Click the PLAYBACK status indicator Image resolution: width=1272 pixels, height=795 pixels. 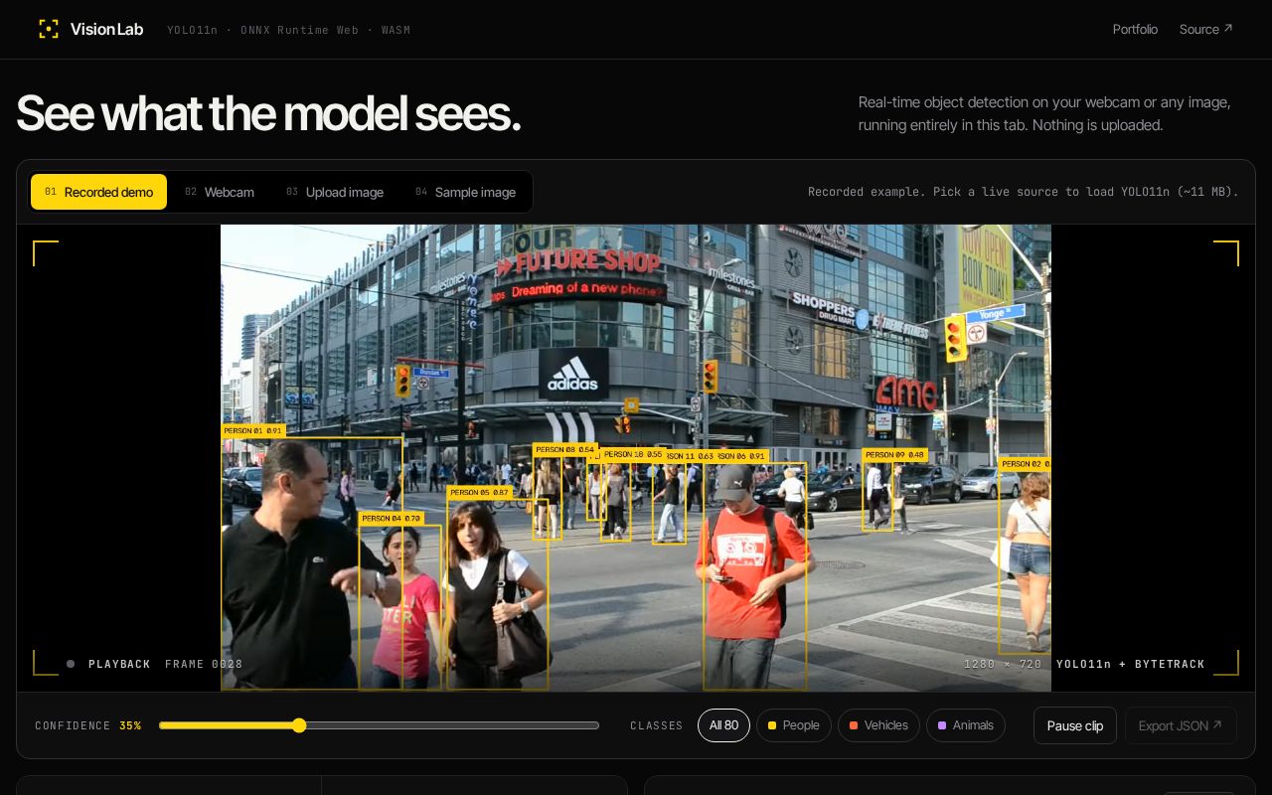coord(109,664)
